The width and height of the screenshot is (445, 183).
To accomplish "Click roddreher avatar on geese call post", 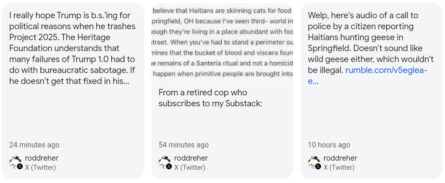I will (314, 162).
